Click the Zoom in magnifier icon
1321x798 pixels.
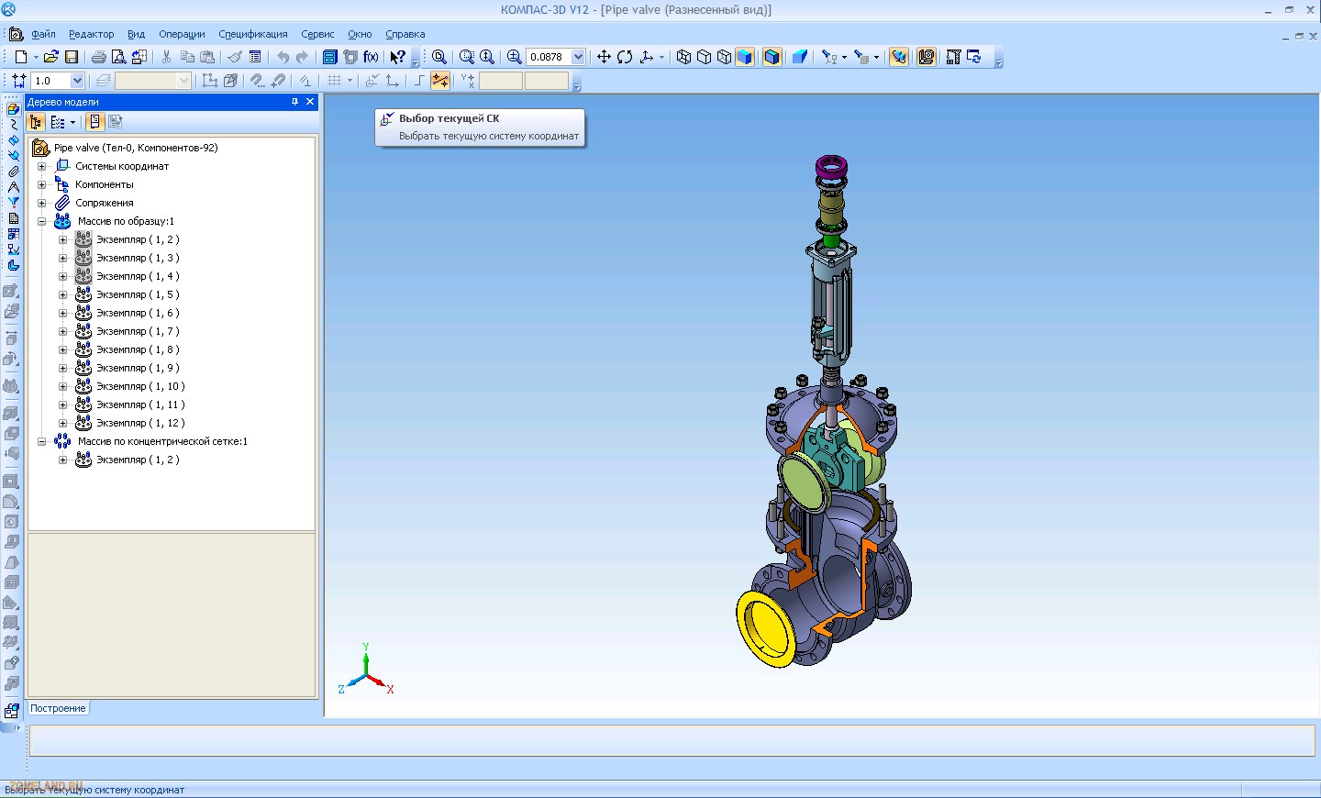[x=515, y=57]
